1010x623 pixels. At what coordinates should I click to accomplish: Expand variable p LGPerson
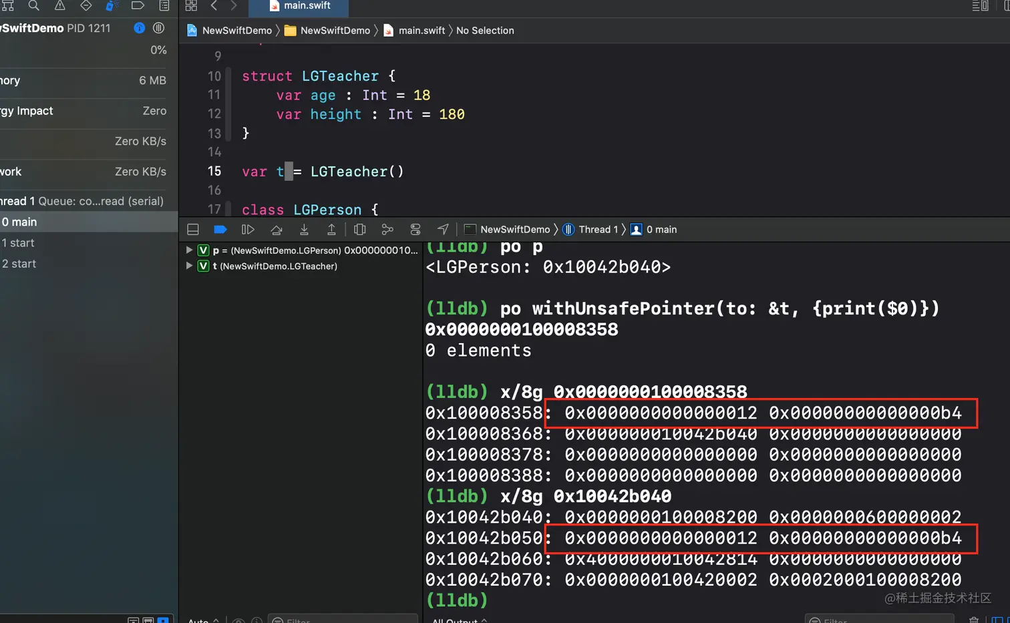click(189, 250)
